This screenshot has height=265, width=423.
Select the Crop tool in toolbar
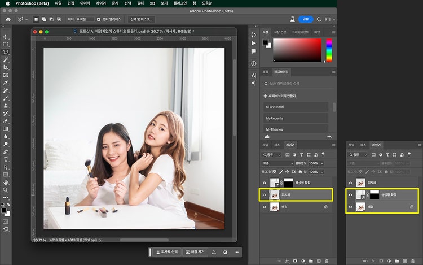[x=6, y=67]
